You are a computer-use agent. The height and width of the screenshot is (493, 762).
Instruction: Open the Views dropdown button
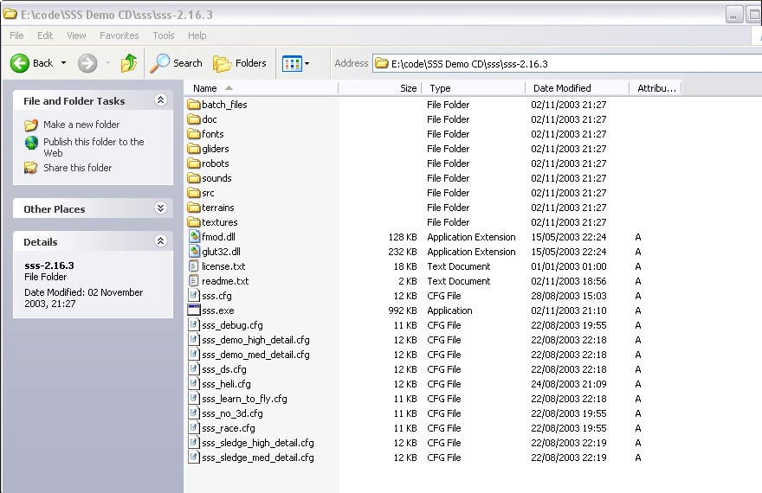pyautogui.click(x=295, y=63)
